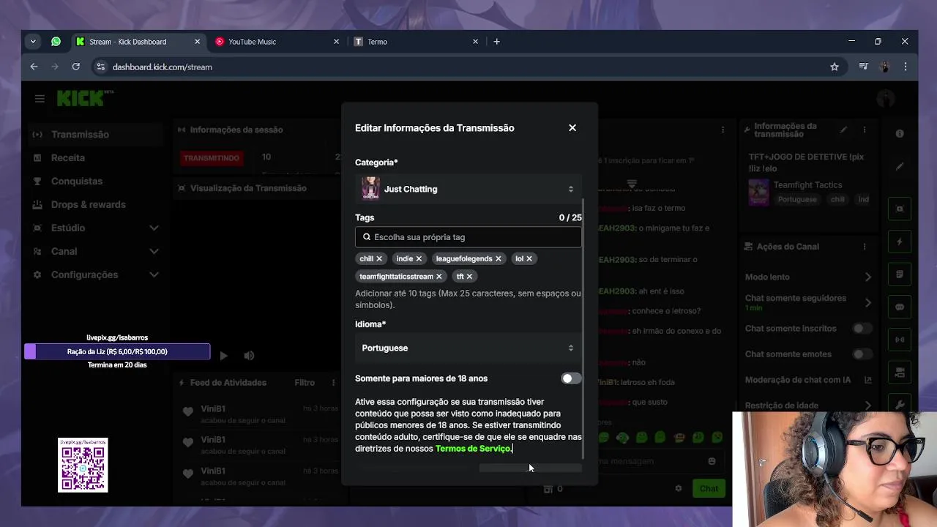This screenshot has width=937, height=527.
Task: Open Receita in the sidebar
Action: coord(68,157)
